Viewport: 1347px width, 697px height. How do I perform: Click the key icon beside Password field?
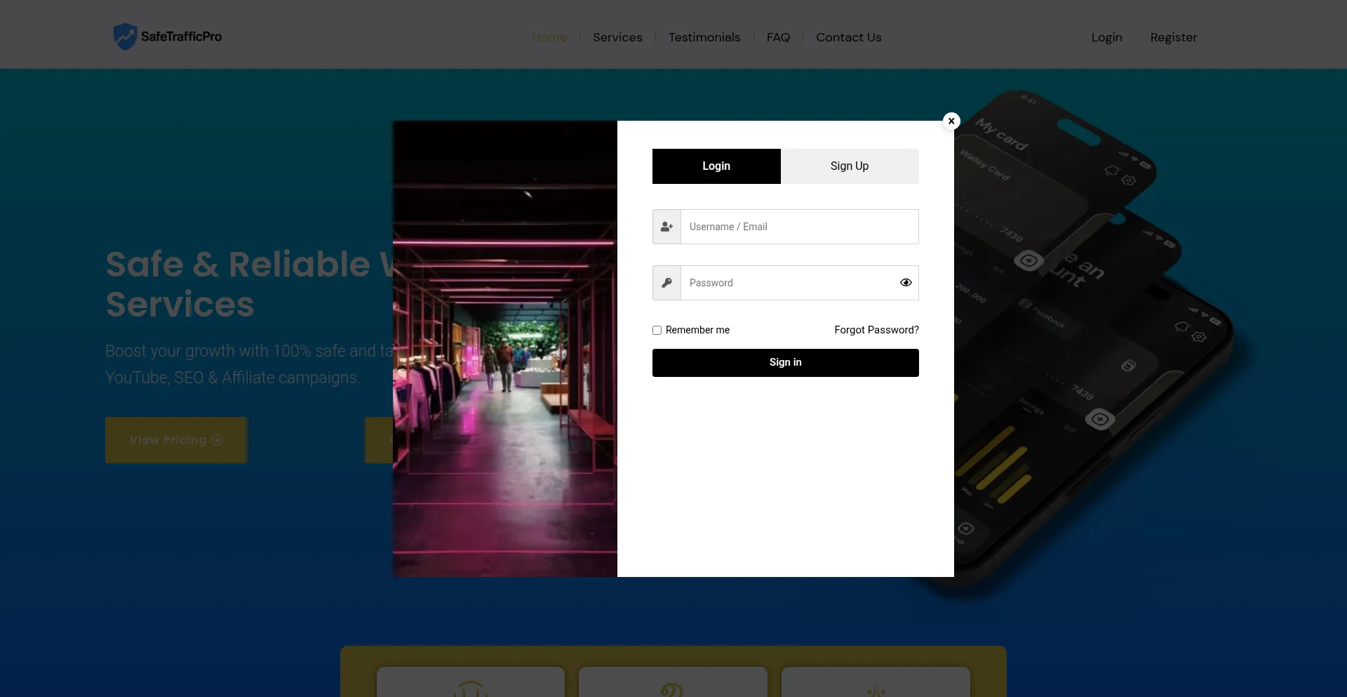666,283
